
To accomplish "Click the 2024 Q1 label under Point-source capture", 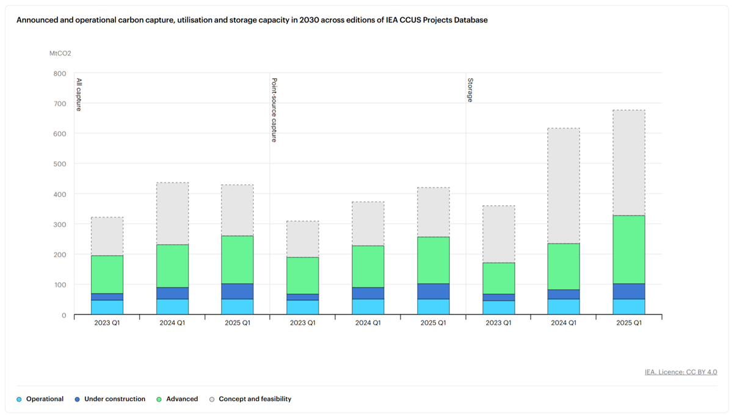I will click(368, 323).
